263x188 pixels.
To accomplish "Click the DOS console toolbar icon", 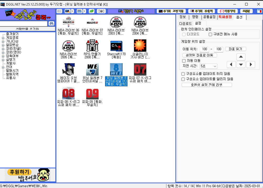I will tap(67, 11).
